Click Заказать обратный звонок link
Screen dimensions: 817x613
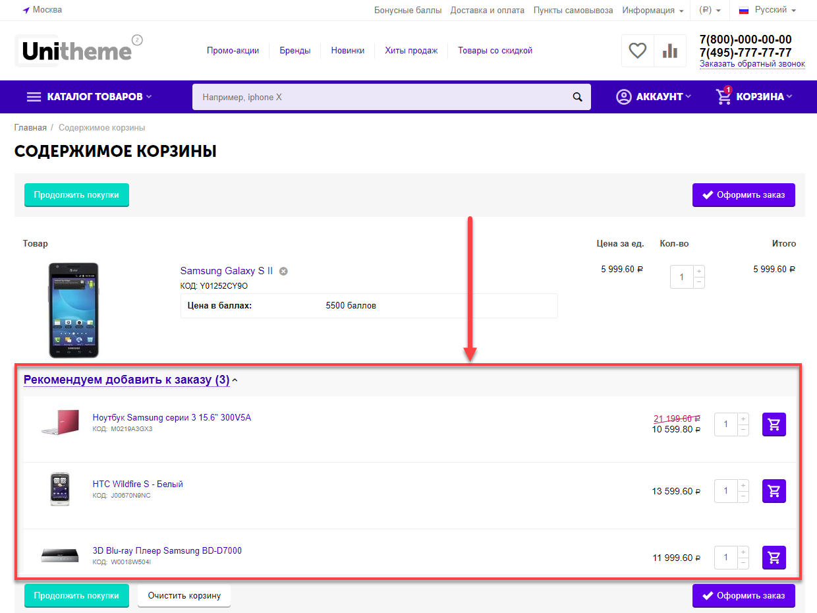click(x=752, y=64)
